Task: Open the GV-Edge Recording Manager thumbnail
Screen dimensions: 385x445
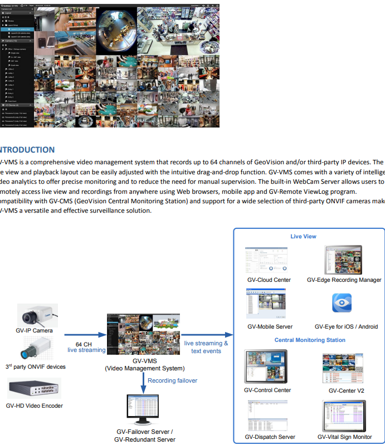Action: (343, 260)
